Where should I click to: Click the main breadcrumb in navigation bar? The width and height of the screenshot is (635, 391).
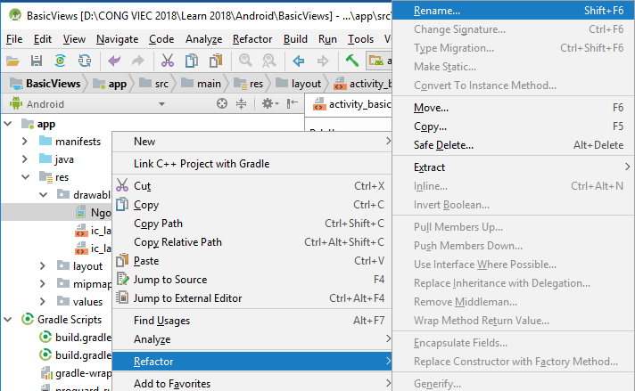coord(202,84)
